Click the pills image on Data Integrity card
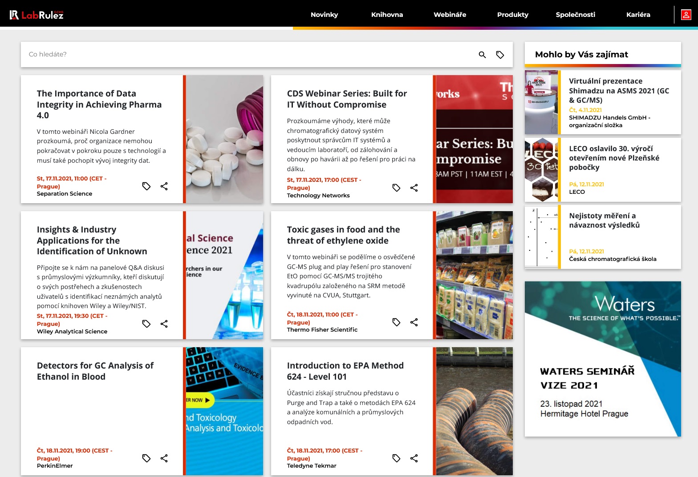Screen dimensions: 698x477 (224, 139)
